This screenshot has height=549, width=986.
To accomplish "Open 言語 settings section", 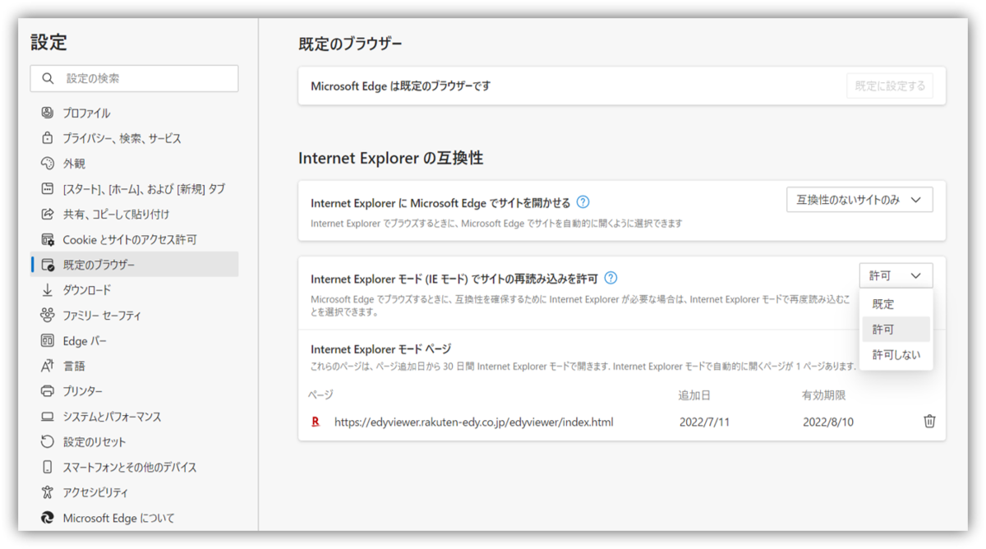I will [135, 366].
